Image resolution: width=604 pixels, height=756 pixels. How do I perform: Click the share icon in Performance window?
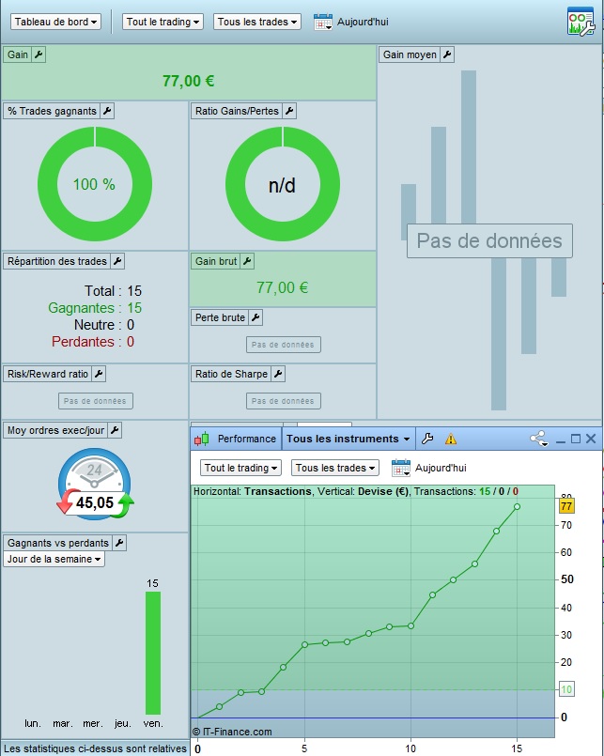[538, 439]
